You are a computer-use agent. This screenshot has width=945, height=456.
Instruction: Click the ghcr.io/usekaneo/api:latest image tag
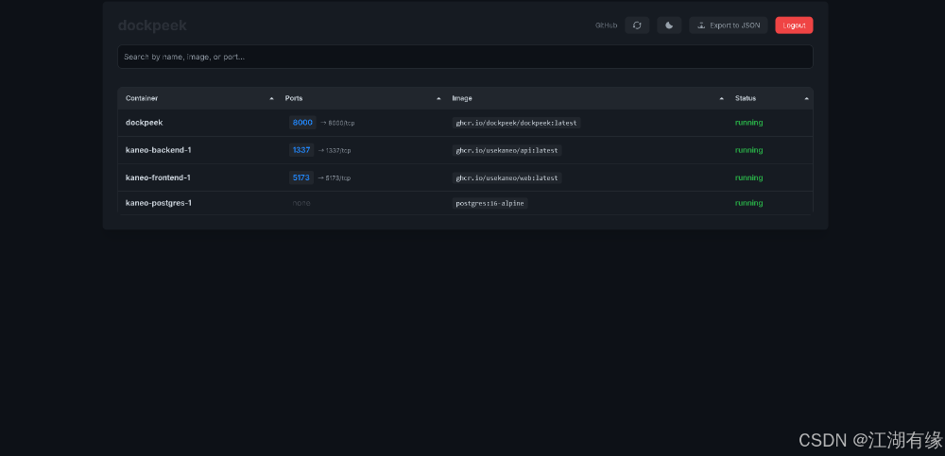point(507,150)
